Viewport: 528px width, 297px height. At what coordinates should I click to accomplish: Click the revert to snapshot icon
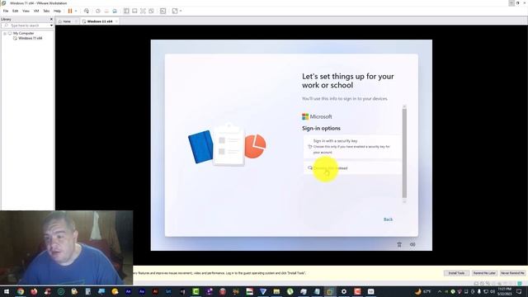click(x=106, y=11)
